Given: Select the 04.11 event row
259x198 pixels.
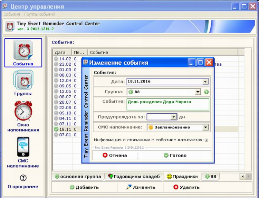Looking at the screenshot, I should pyautogui.click(x=67, y=119).
